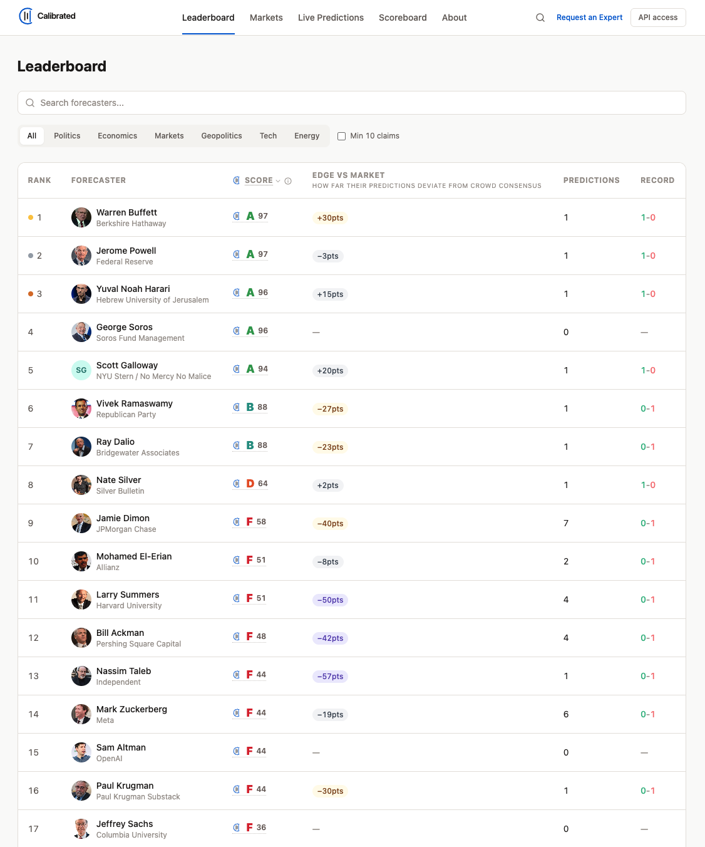Click in the Search forecasters field
The height and width of the screenshot is (847, 705).
coord(352,103)
